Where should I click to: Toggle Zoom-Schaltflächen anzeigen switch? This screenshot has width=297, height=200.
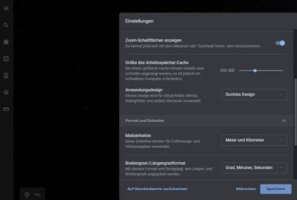[280, 43]
